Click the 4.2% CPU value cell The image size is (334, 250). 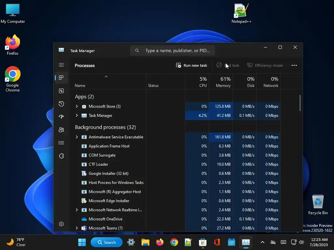[x=197, y=116]
